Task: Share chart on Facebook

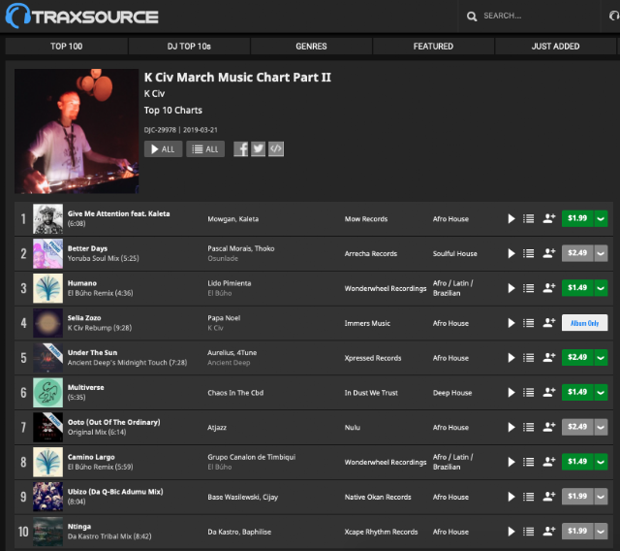Action: (241, 149)
